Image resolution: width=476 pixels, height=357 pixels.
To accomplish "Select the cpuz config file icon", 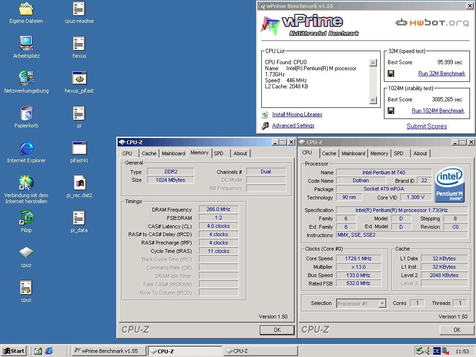I will (26, 287).
